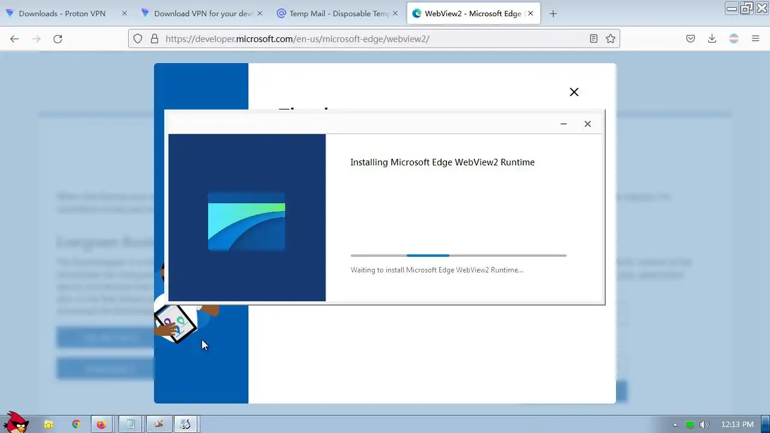The width and height of the screenshot is (770, 433).
Task: Close the WebView2 - Microsoft Edge tab
Action: 531,13
